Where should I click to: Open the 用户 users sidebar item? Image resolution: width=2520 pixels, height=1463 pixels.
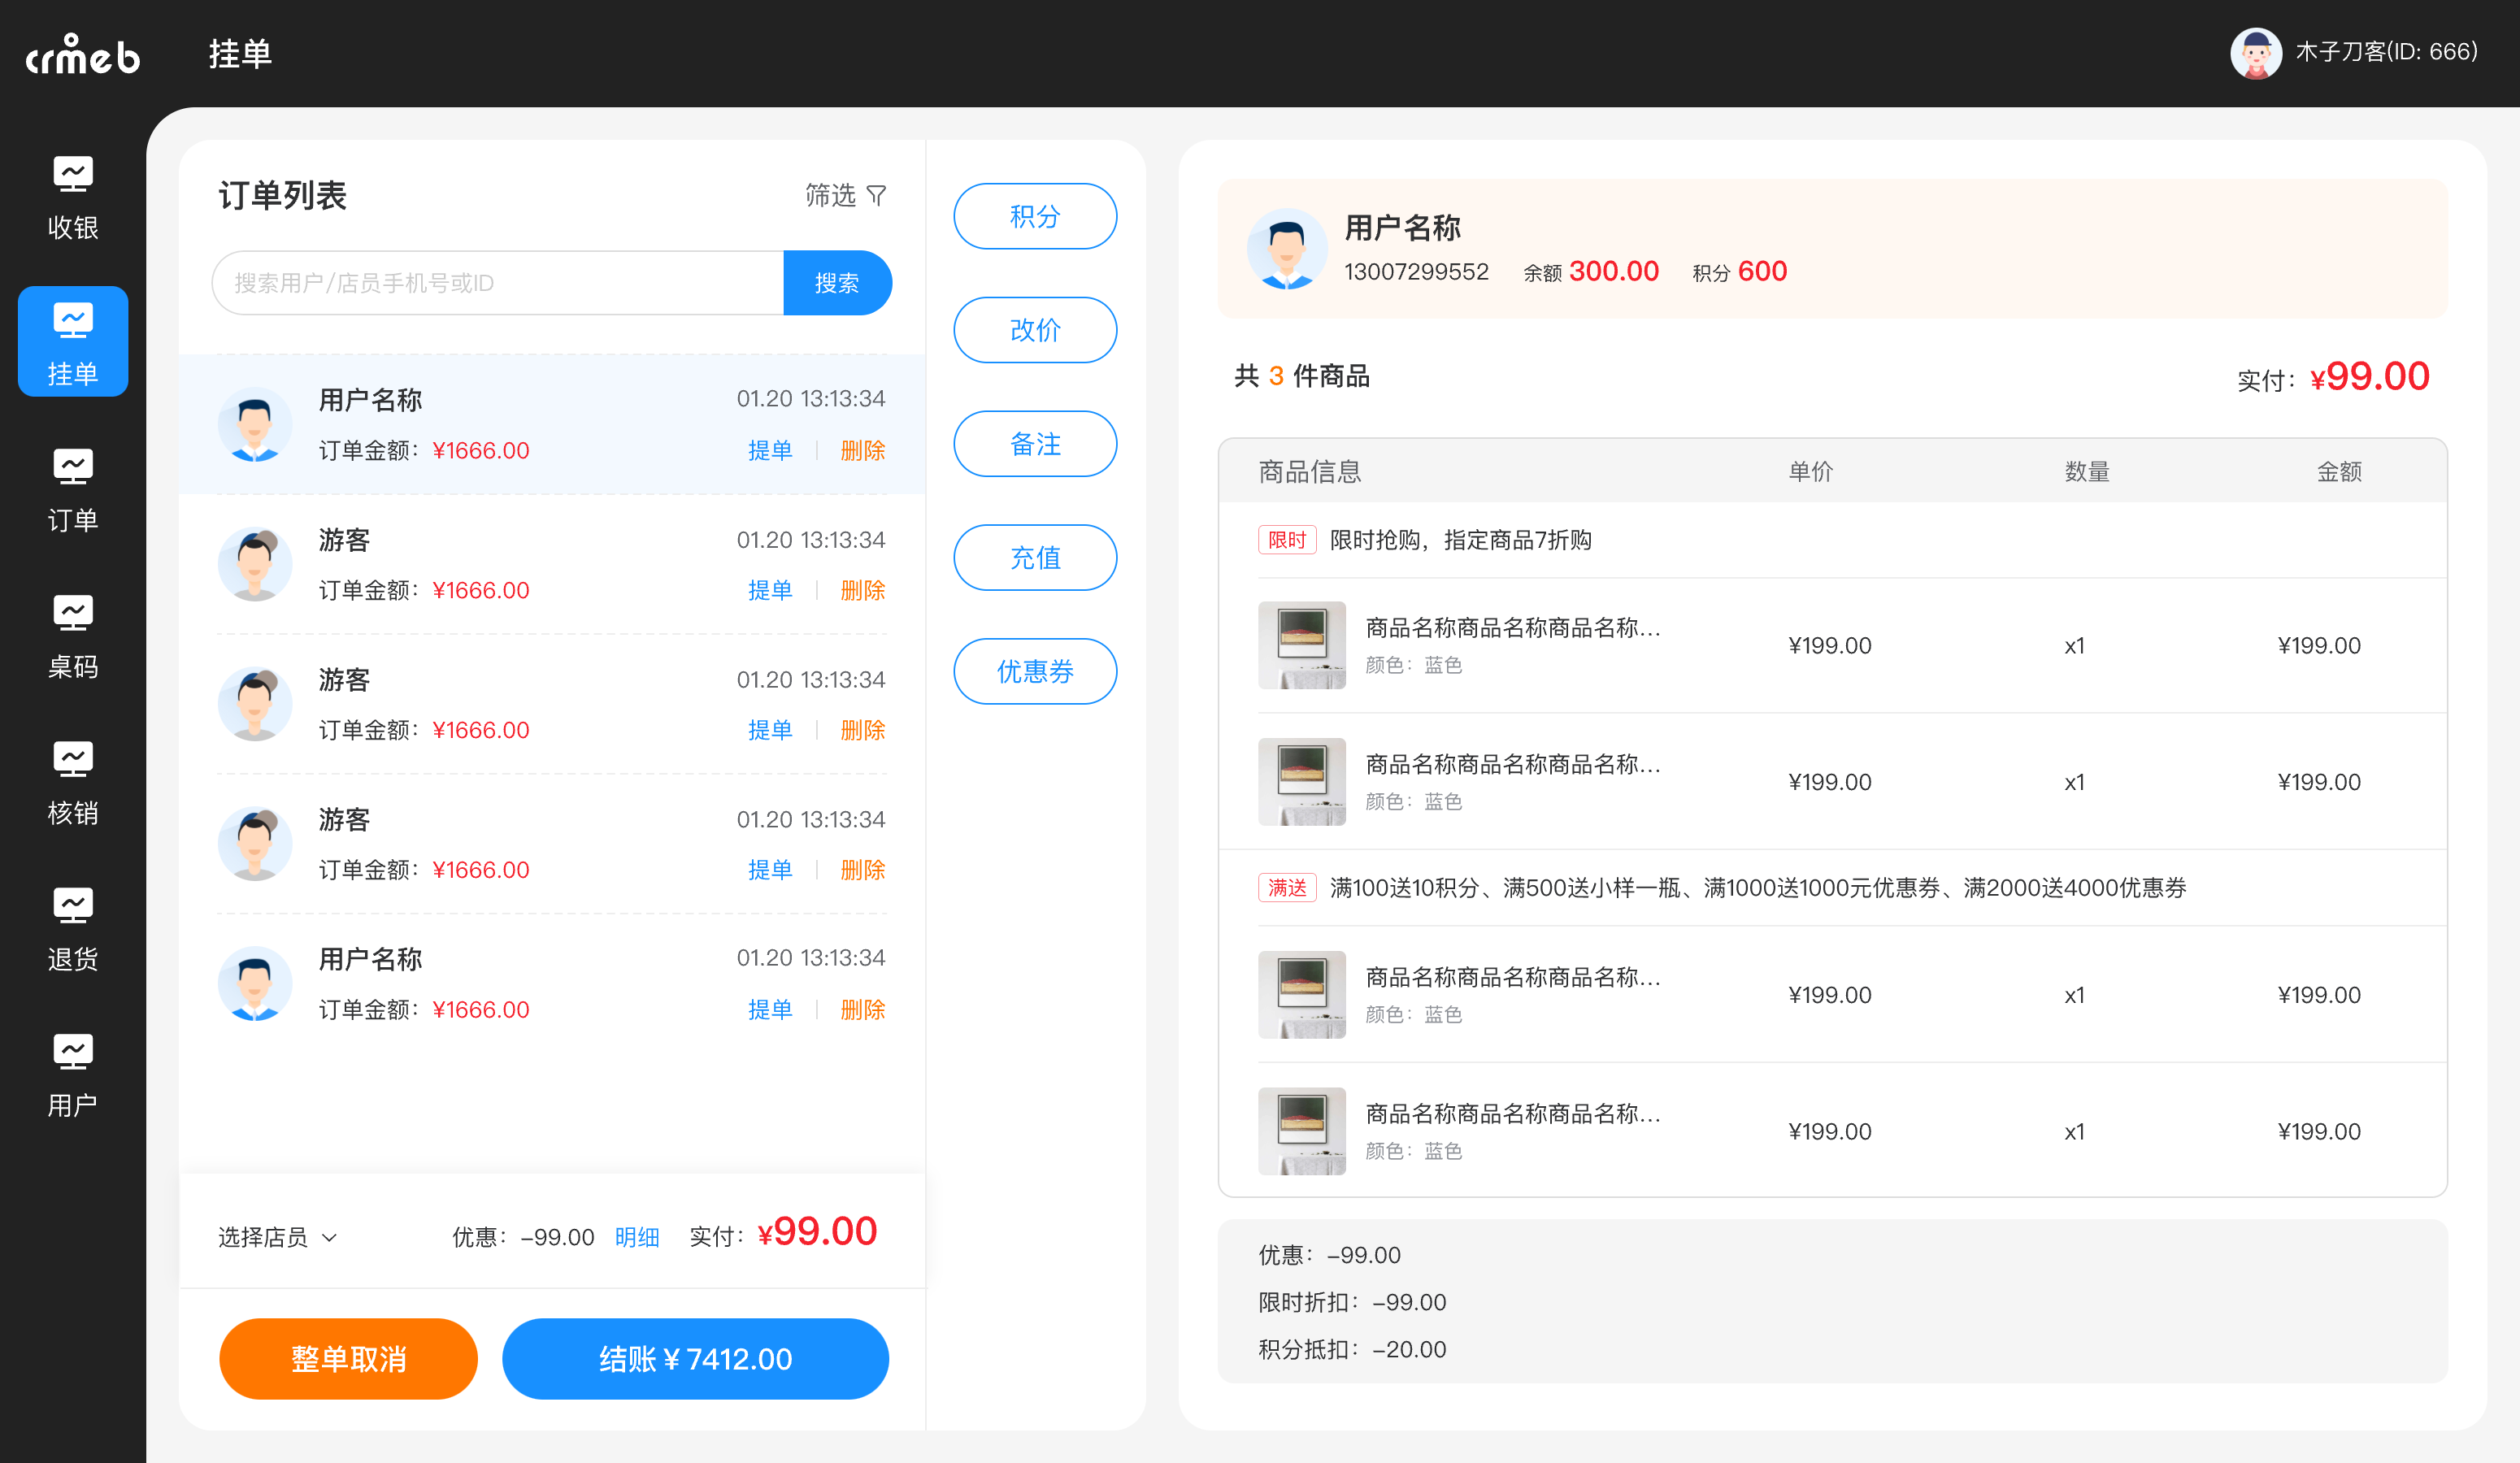pos(73,1075)
